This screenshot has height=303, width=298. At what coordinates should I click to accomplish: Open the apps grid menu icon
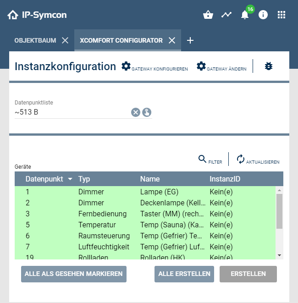(x=281, y=15)
